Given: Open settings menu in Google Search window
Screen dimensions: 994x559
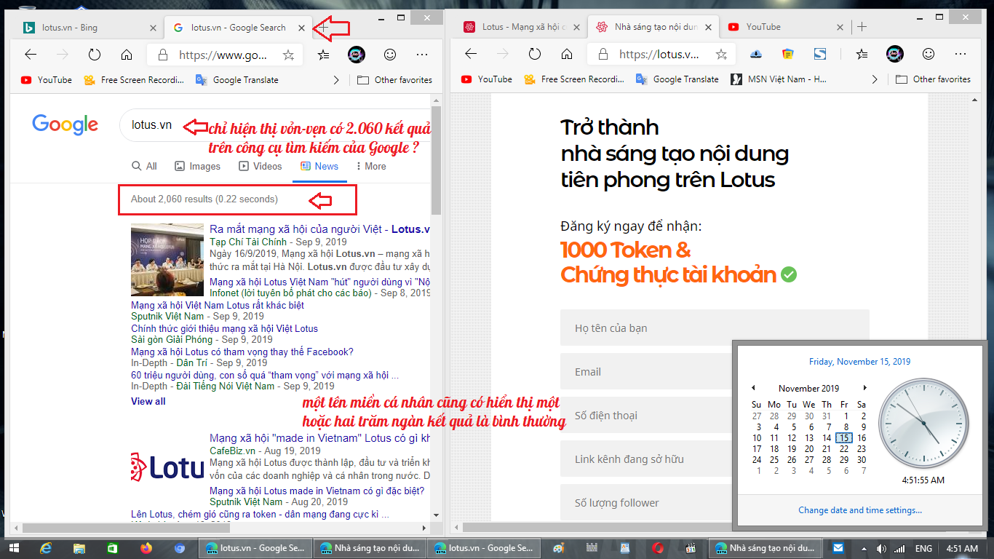Looking at the screenshot, I should click(422, 55).
